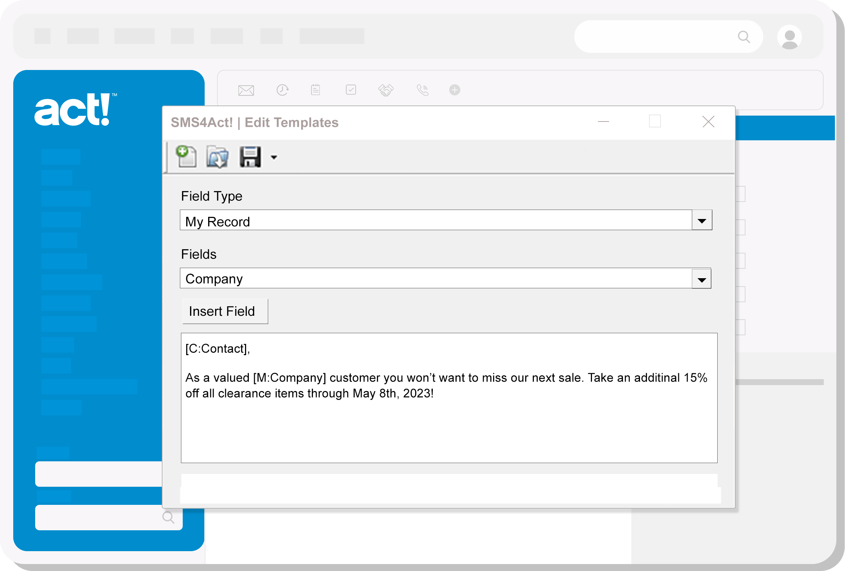The height and width of the screenshot is (571, 845).
Task: Click the open template folder icon
Action: pos(217,157)
